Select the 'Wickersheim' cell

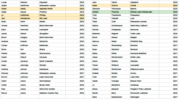point(120,57)
